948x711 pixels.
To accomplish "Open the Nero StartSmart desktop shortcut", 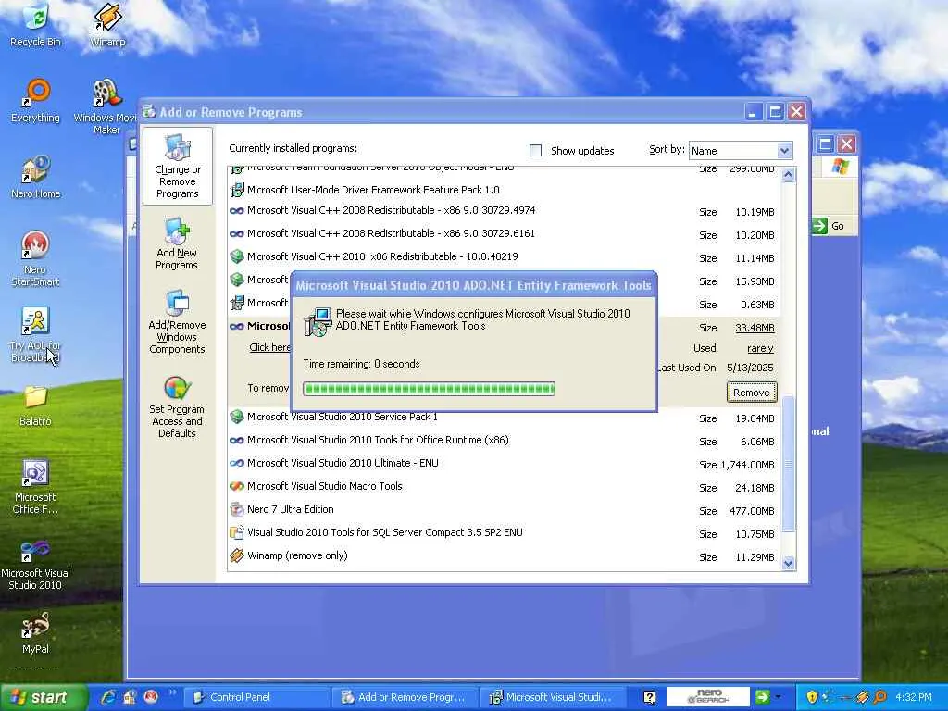I will click(36, 258).
